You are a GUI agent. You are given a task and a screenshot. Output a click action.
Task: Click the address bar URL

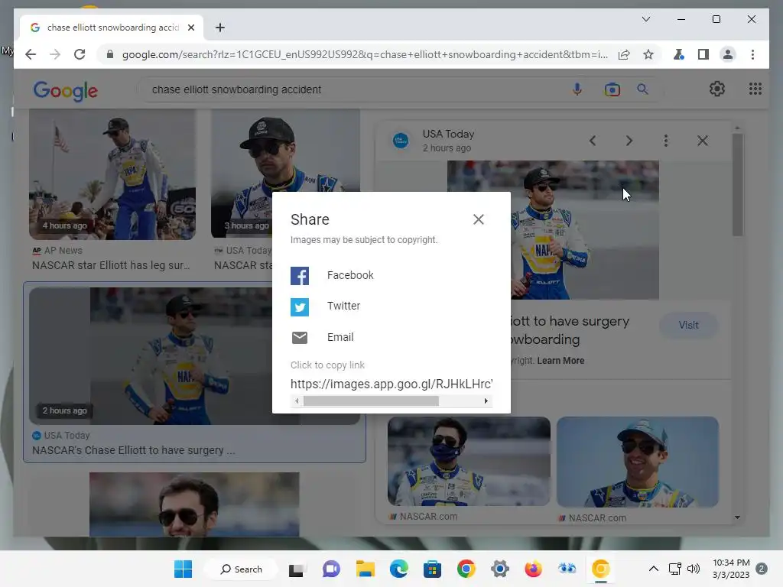point(365,54)
